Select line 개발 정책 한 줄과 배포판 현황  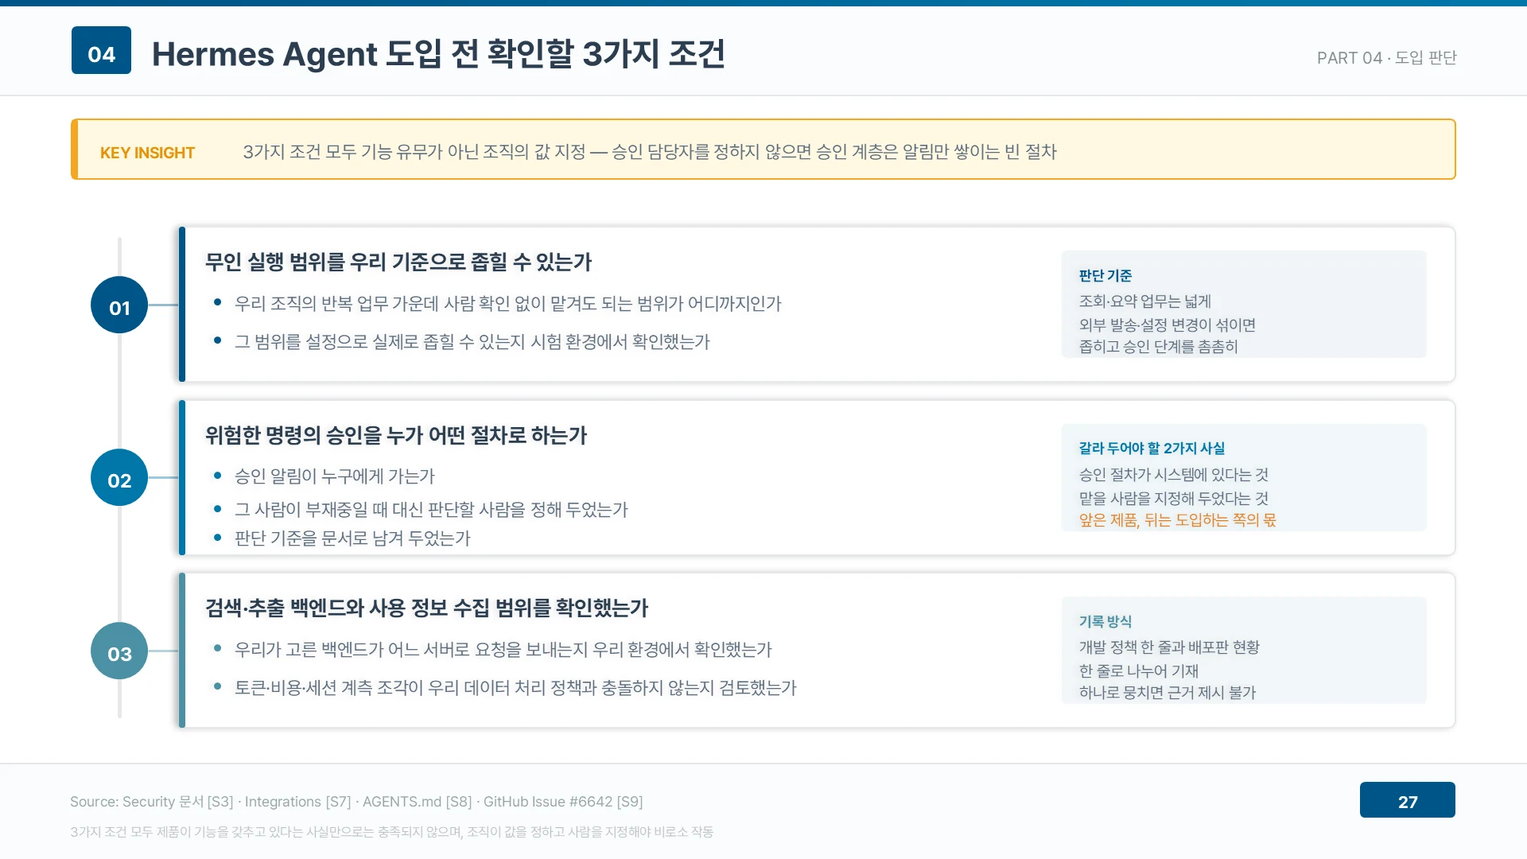(x=1169, y=647)
